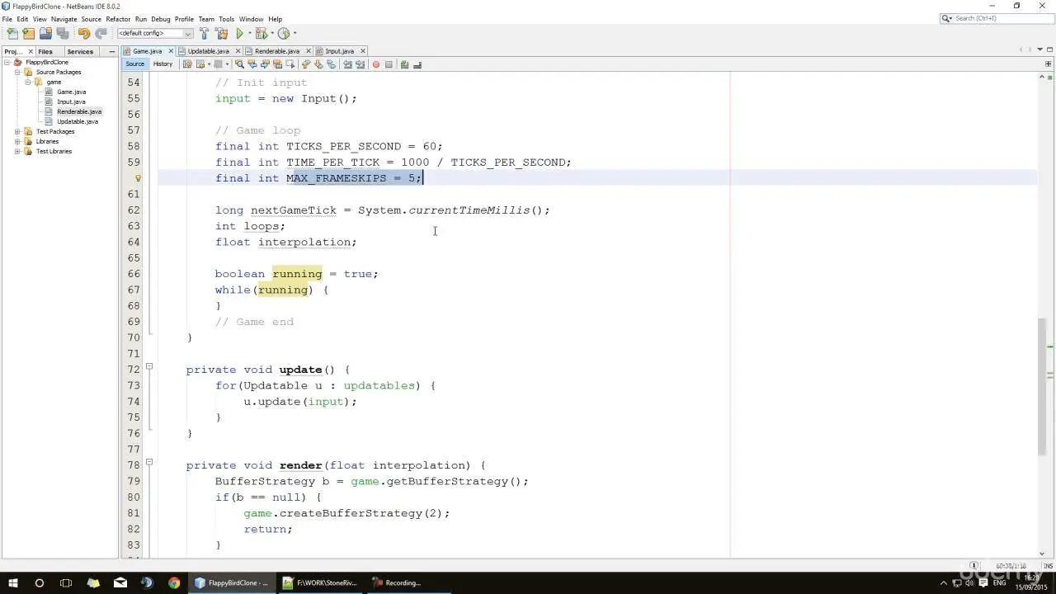The image size is (1056, 594).
Task: Minimize the Projects panel group
Action: pyautogui.click(x=112, y=51)
